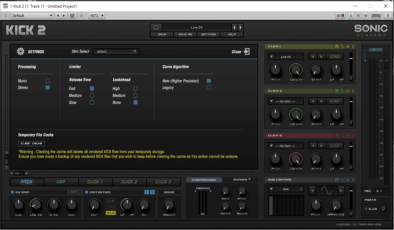Click the loop/refresh icon beside preset name
The height and width of the screenshot is (230, 394).
click(x=156, y=27)
